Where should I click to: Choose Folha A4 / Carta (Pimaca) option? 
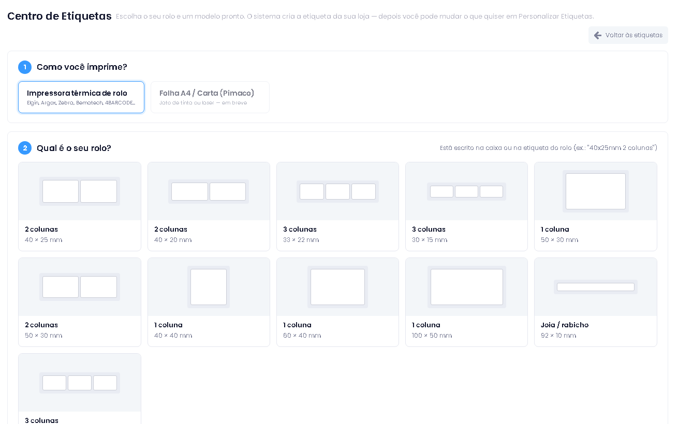[210, 97]
